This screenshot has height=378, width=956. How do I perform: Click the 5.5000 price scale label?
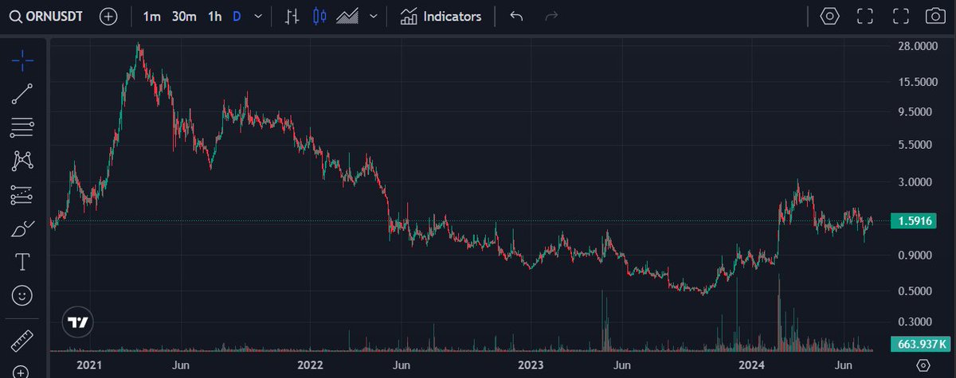click(x=915, y=145)
